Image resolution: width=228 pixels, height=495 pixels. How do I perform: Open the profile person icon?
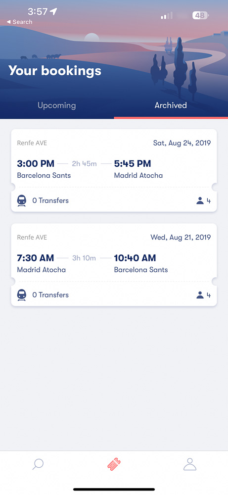[190, 464]
